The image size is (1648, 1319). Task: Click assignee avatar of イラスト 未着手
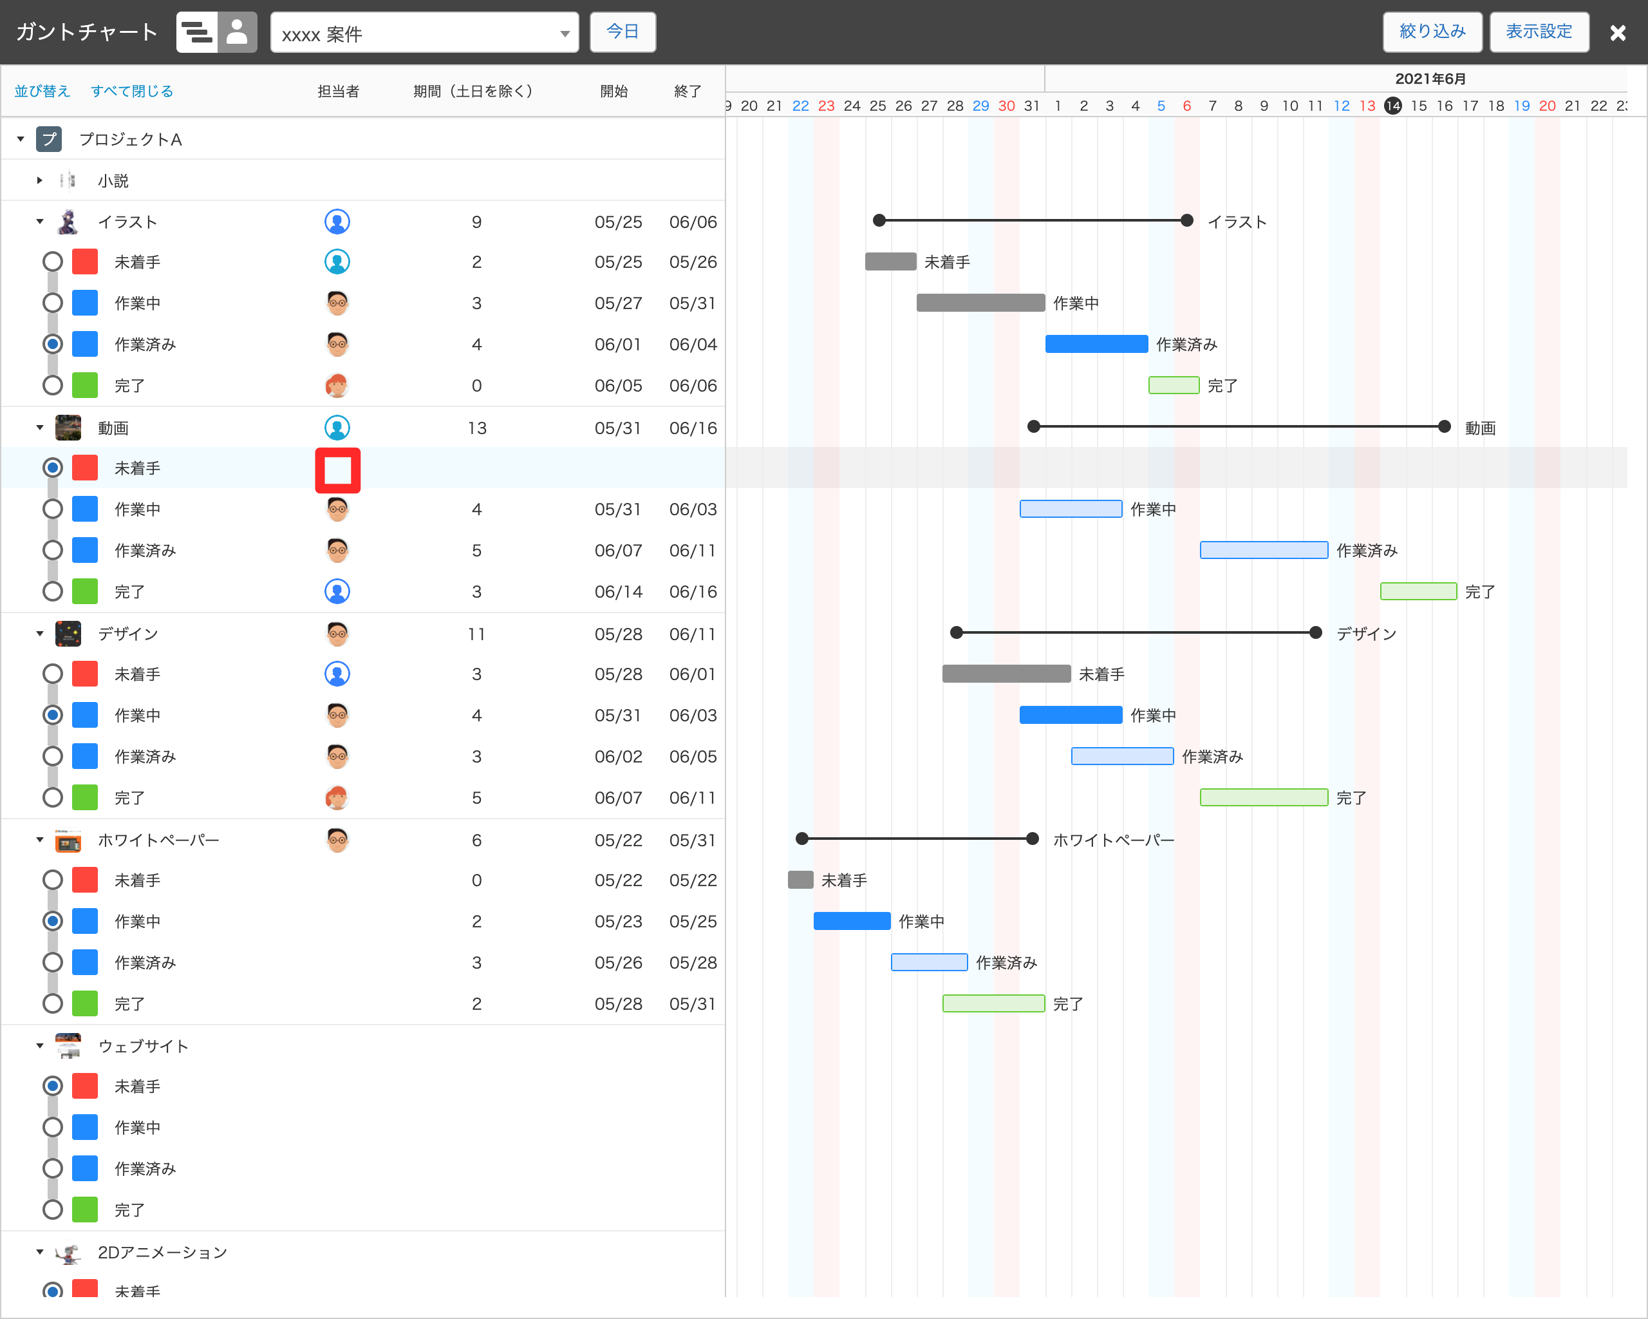point(337,261)
